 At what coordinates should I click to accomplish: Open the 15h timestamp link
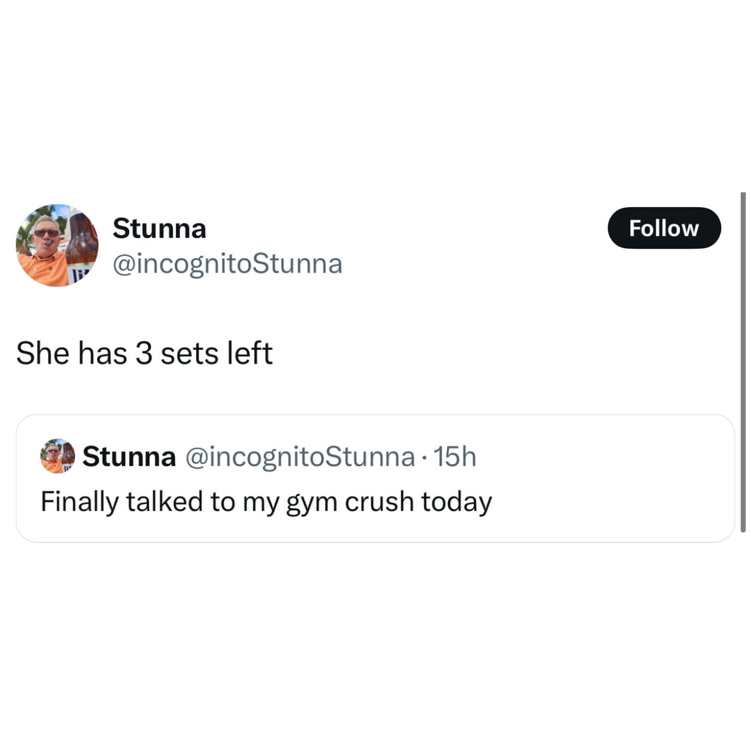click(x=455, y=456)
